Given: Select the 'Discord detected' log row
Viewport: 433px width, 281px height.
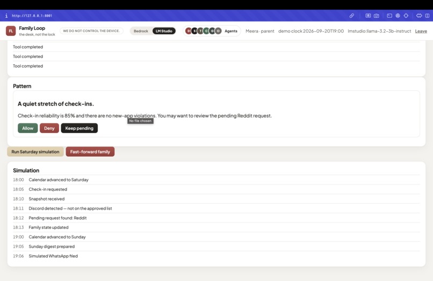Looking at the screenshot, I should [216, 209].
